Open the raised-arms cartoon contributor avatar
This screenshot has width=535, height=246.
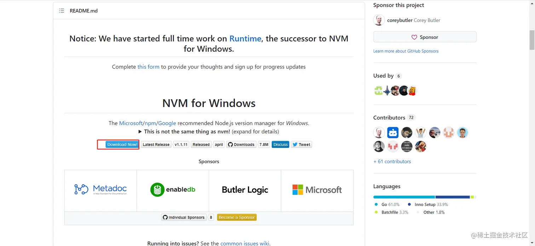pyautogui.click(x=421, y=133)
